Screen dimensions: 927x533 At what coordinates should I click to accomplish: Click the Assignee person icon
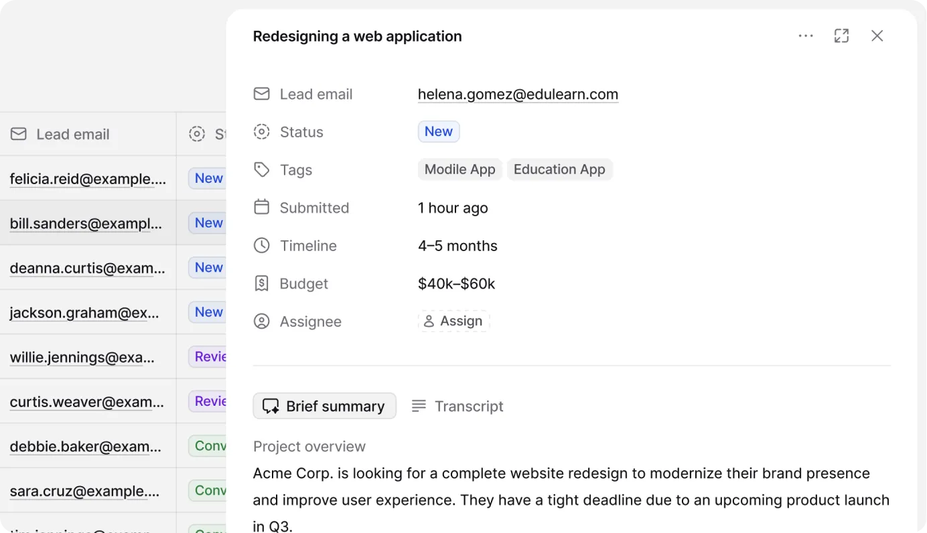click(261, 321)
